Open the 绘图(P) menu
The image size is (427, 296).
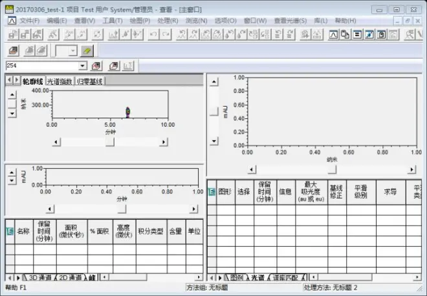[140, 21]
